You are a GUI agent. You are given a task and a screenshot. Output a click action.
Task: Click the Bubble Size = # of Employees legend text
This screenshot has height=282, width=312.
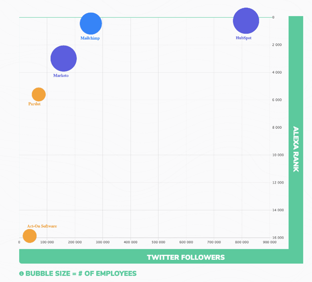(81, 274)
